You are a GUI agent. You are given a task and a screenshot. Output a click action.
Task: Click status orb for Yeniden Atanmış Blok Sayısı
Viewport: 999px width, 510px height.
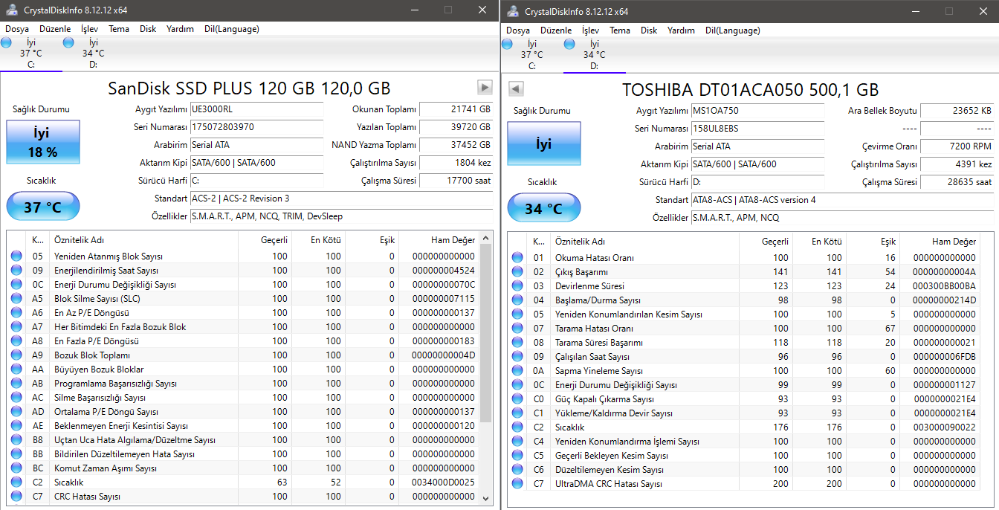16,256
